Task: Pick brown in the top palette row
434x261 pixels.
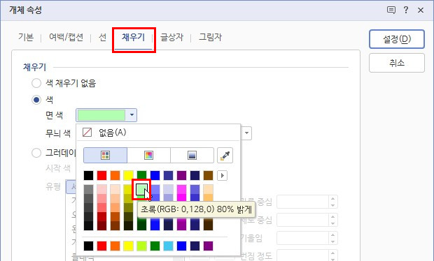Action: tap(208, 175)
